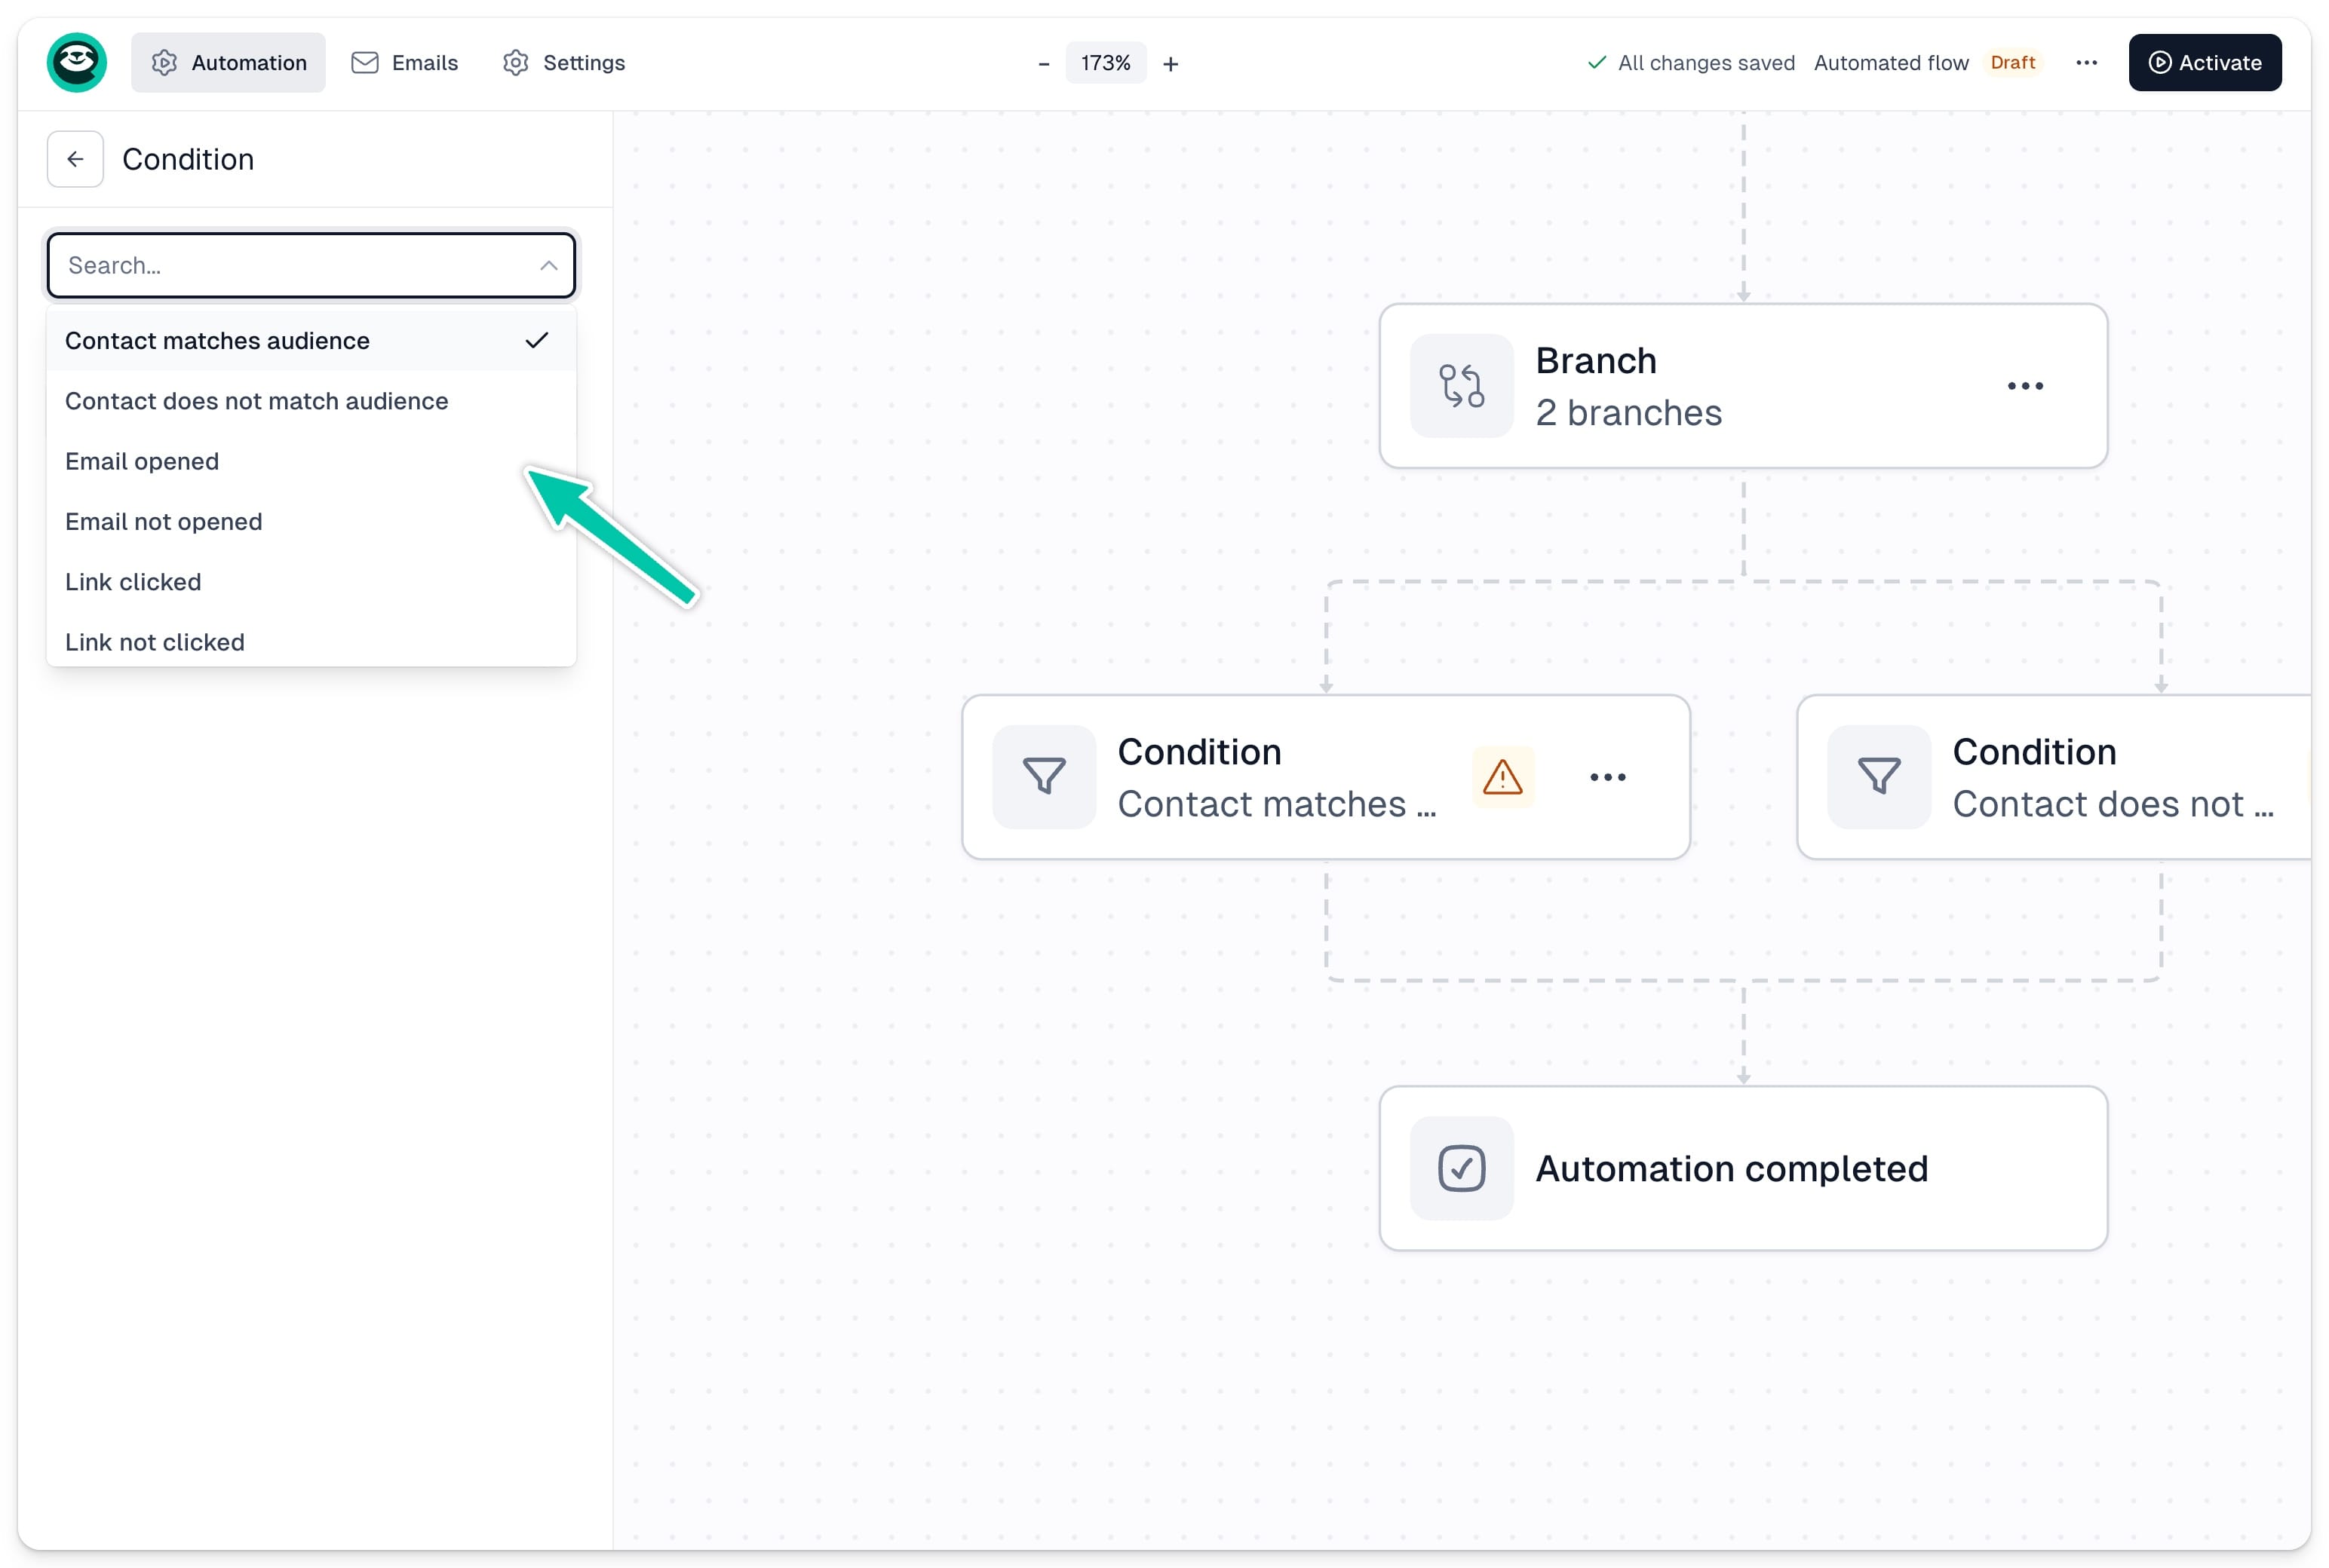2329x1568 pixels.
Task: Choose the Link clicked condition
Action: [x=310, y=582]
